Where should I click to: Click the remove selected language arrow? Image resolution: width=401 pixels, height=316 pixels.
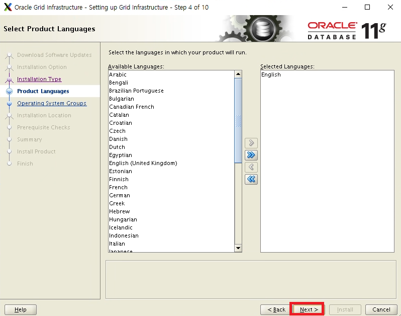[251, 167]
